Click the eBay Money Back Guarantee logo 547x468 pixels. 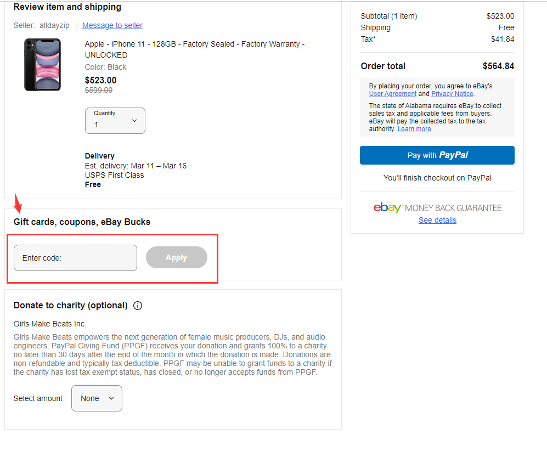click(437, 208)
